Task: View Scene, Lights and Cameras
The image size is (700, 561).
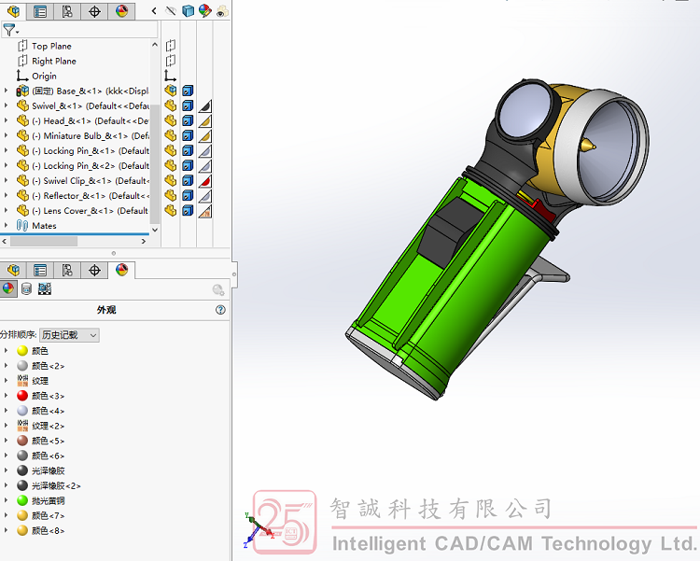Action: click(x=45, y=289)
